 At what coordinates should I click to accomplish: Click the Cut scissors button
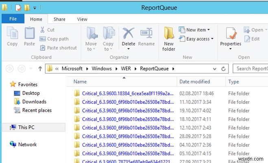click(x=47, y=30)
